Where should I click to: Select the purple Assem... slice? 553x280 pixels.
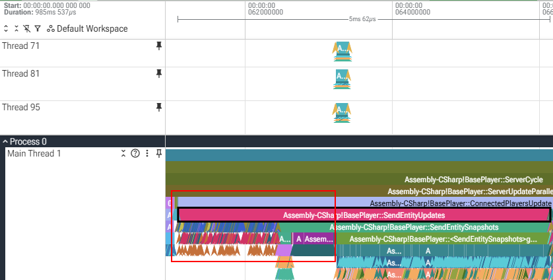(x=319, y=239)
